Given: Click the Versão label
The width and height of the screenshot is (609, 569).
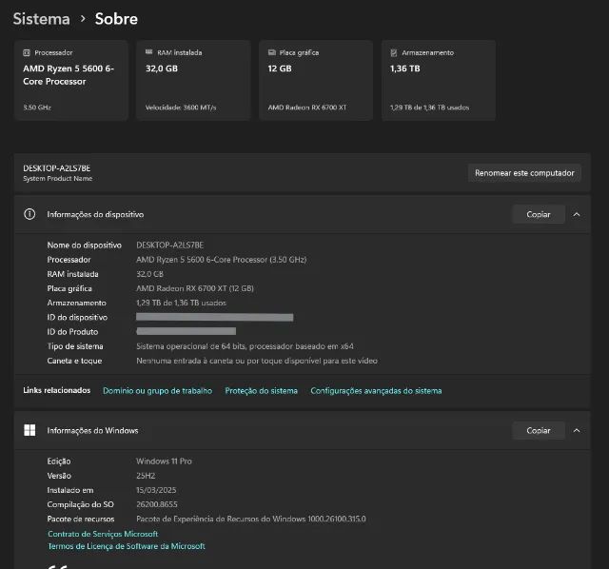Looking at the screenshot, I should (x=59, y=476).
